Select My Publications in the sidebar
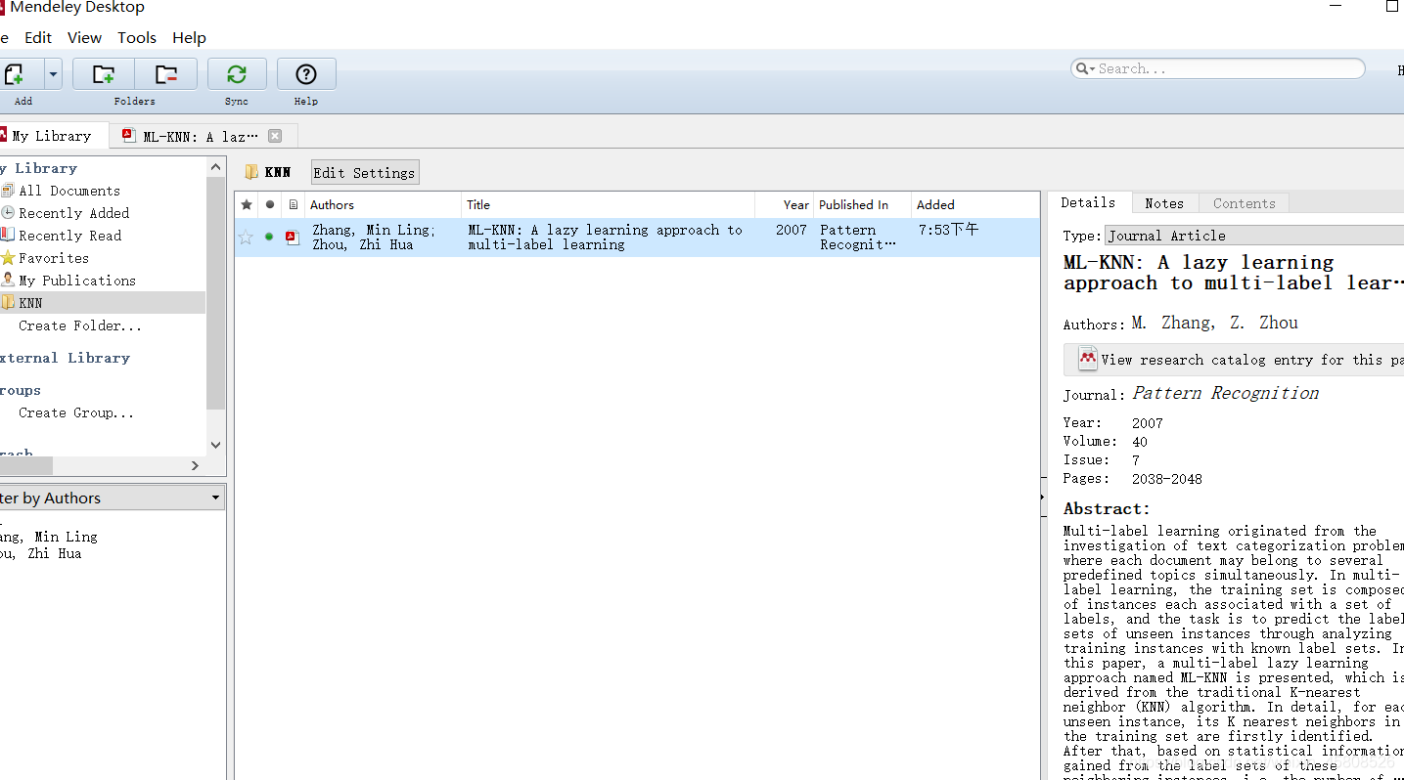 point(76,281)
